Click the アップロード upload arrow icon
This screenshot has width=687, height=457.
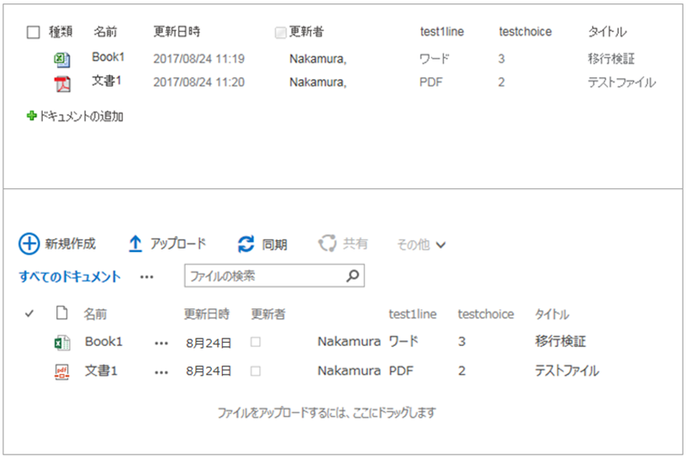pyautogui.click(x=135, y=244)
